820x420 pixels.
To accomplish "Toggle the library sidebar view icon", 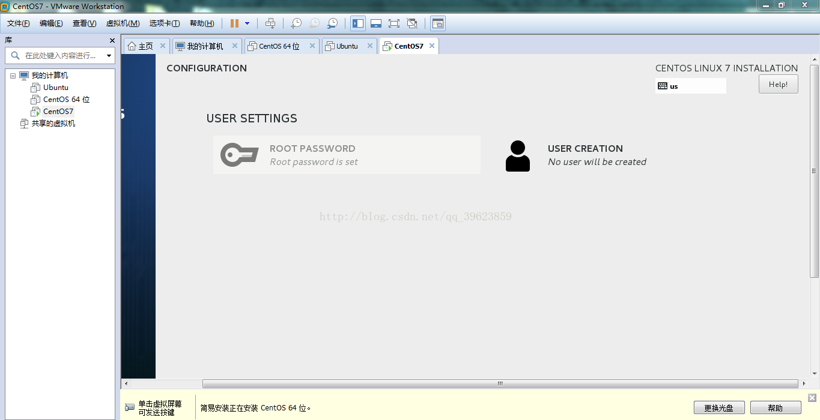I will click(358, 23).
